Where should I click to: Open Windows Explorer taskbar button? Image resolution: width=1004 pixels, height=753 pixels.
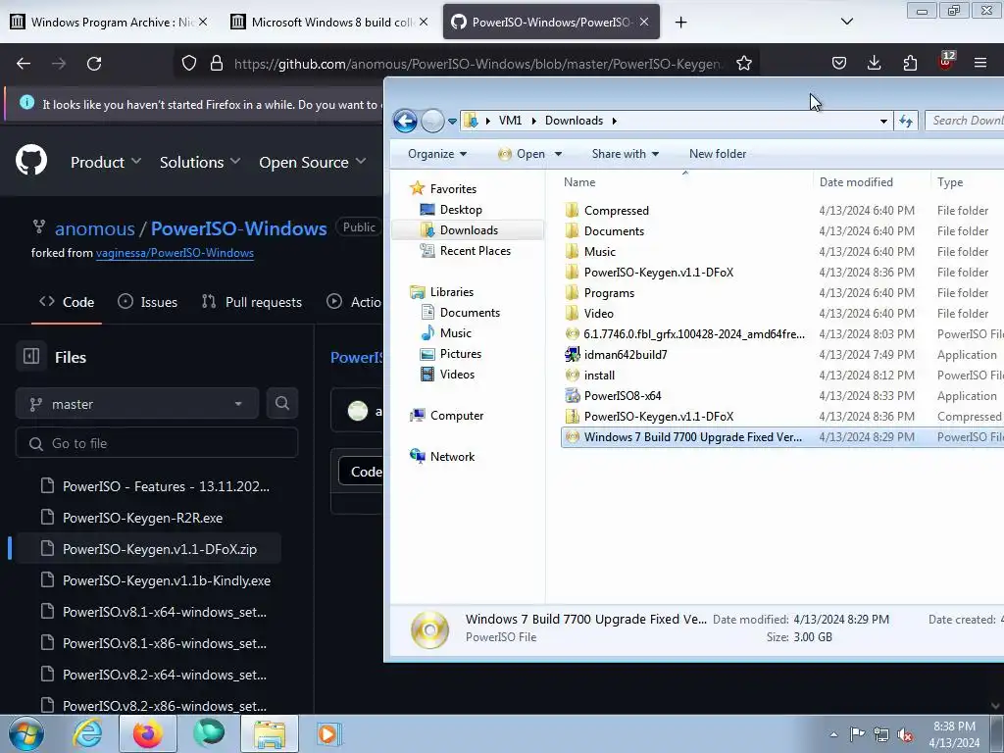pyautogui.click(x=270, y=733)
